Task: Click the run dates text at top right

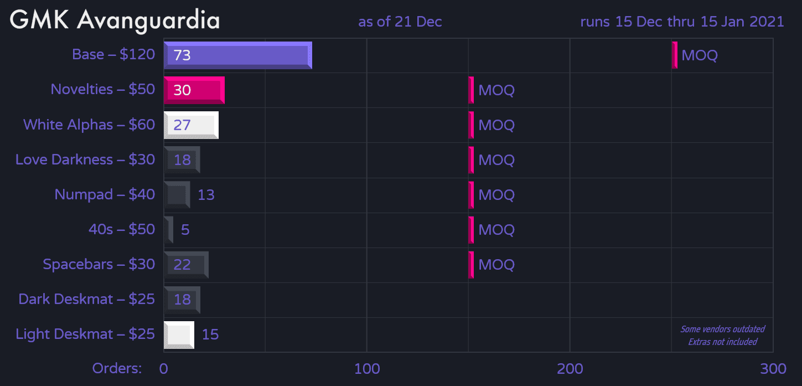Action: (x=682, y=22)
